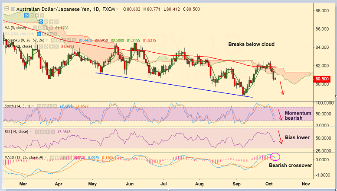Click plus icon on MA (5, close) row
Screen dimensions: 337x191
click(x=46, y=28)
